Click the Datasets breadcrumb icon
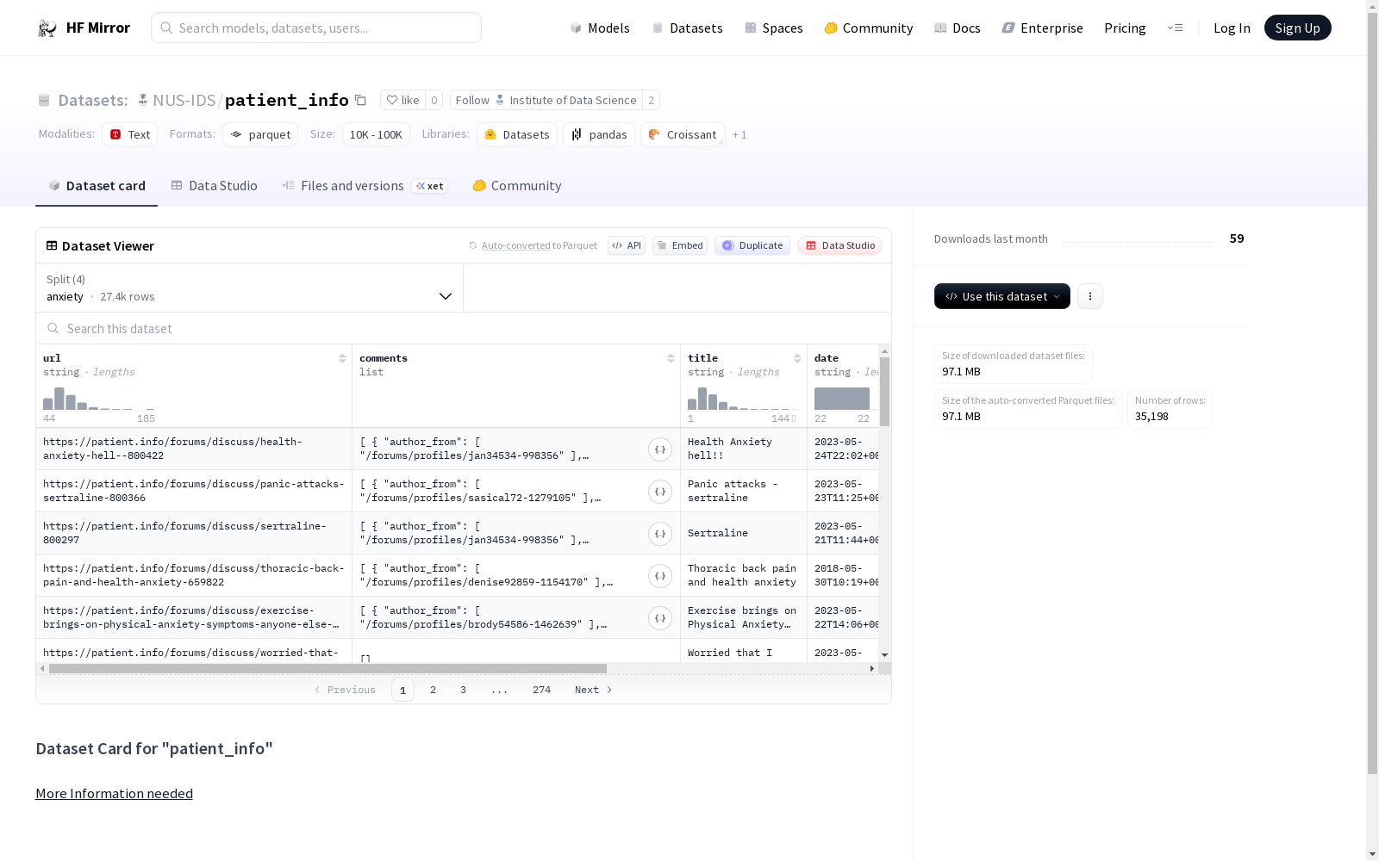Screen dimensions: 1379x861 44,101
